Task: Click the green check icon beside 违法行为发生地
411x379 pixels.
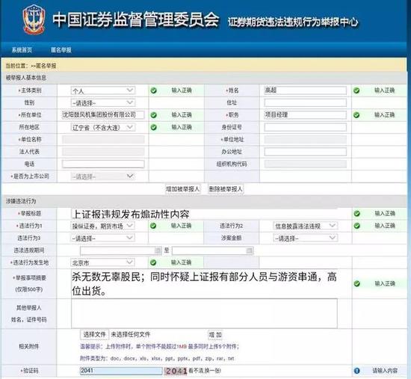Action: pyautogui.click(x=153, y=262)
